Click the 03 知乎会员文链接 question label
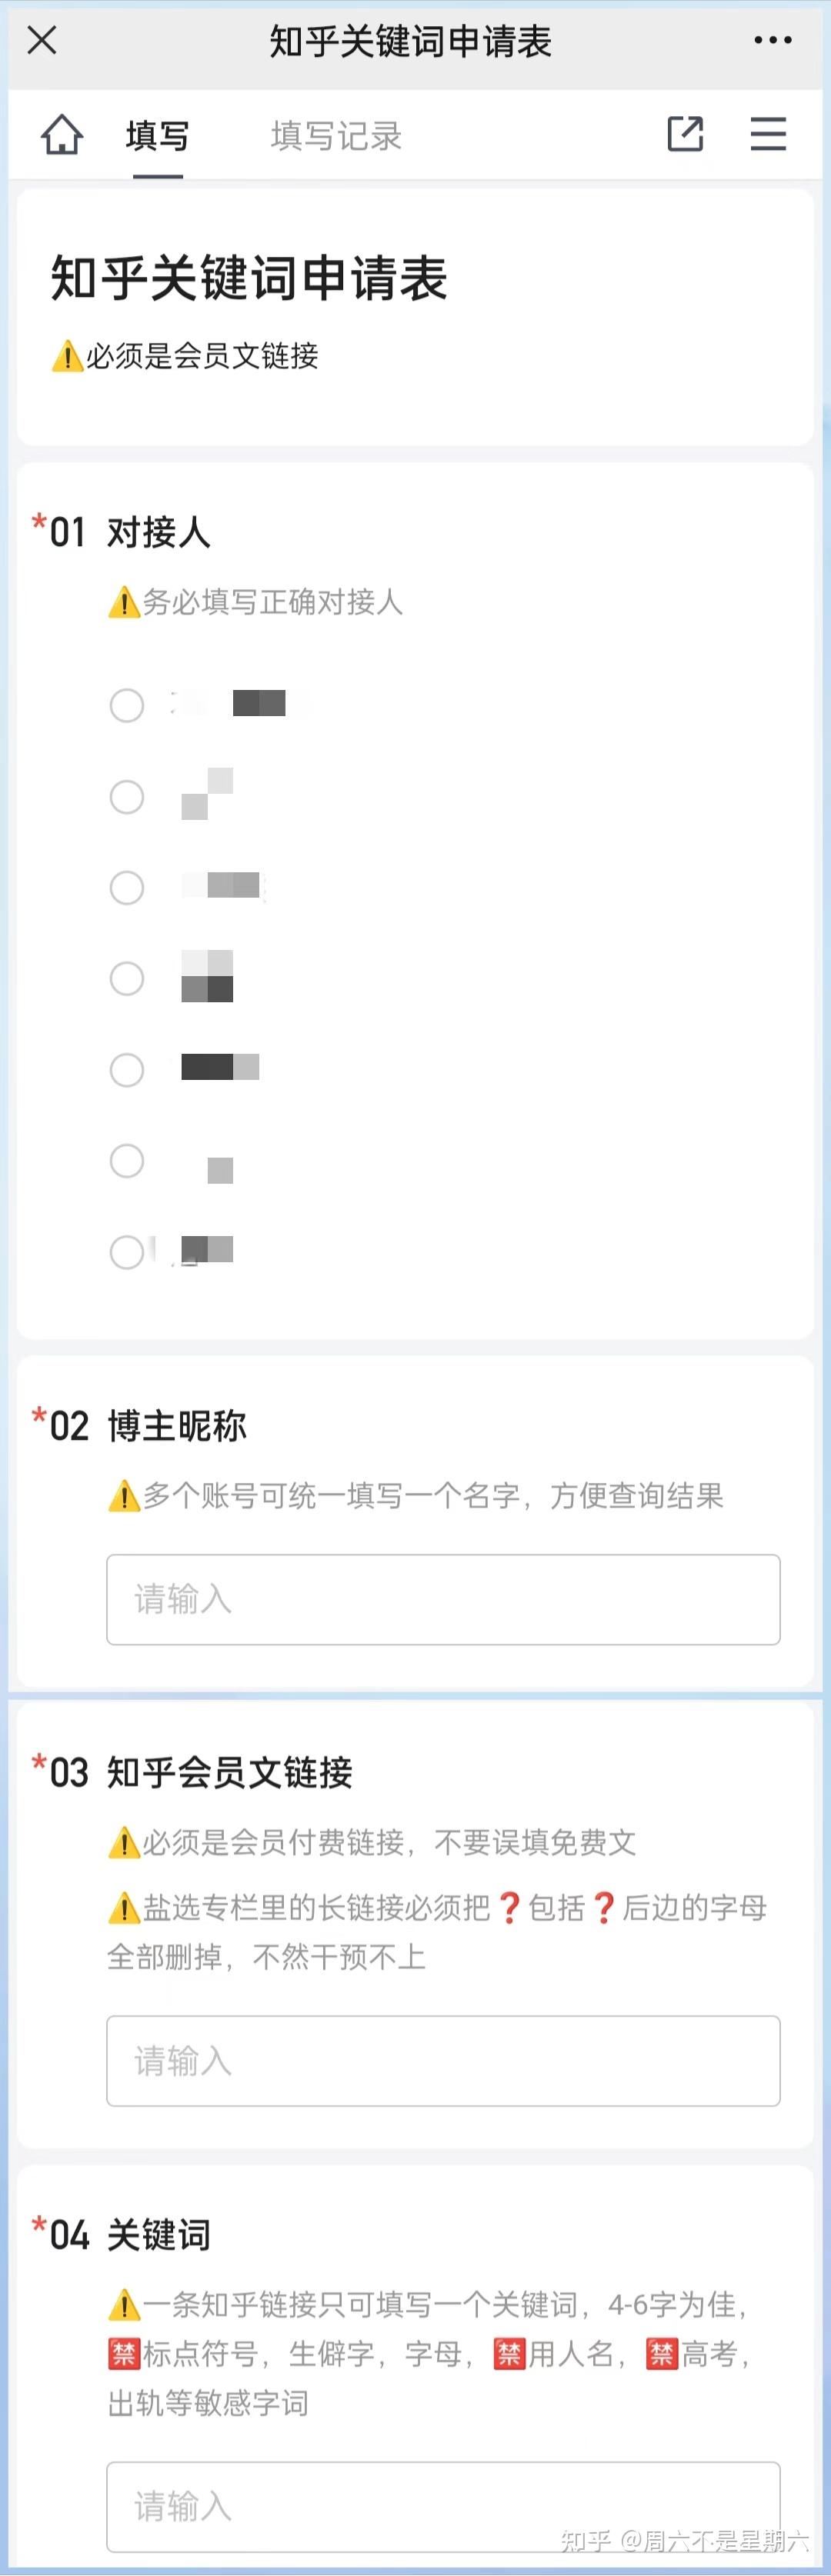831x2576 pixels. pyautogui.click(x=201, y=1773)
